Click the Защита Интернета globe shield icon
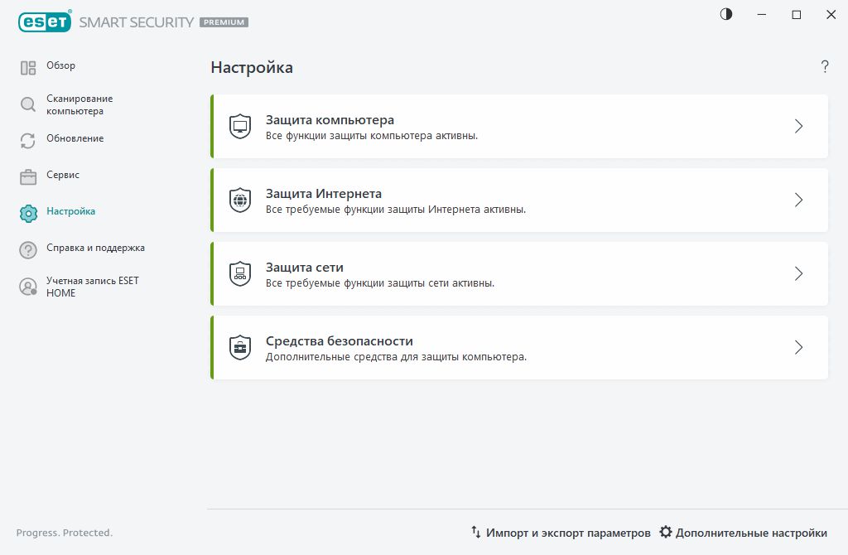The height and width of the screenshot is (555, 848). [240, 200]
